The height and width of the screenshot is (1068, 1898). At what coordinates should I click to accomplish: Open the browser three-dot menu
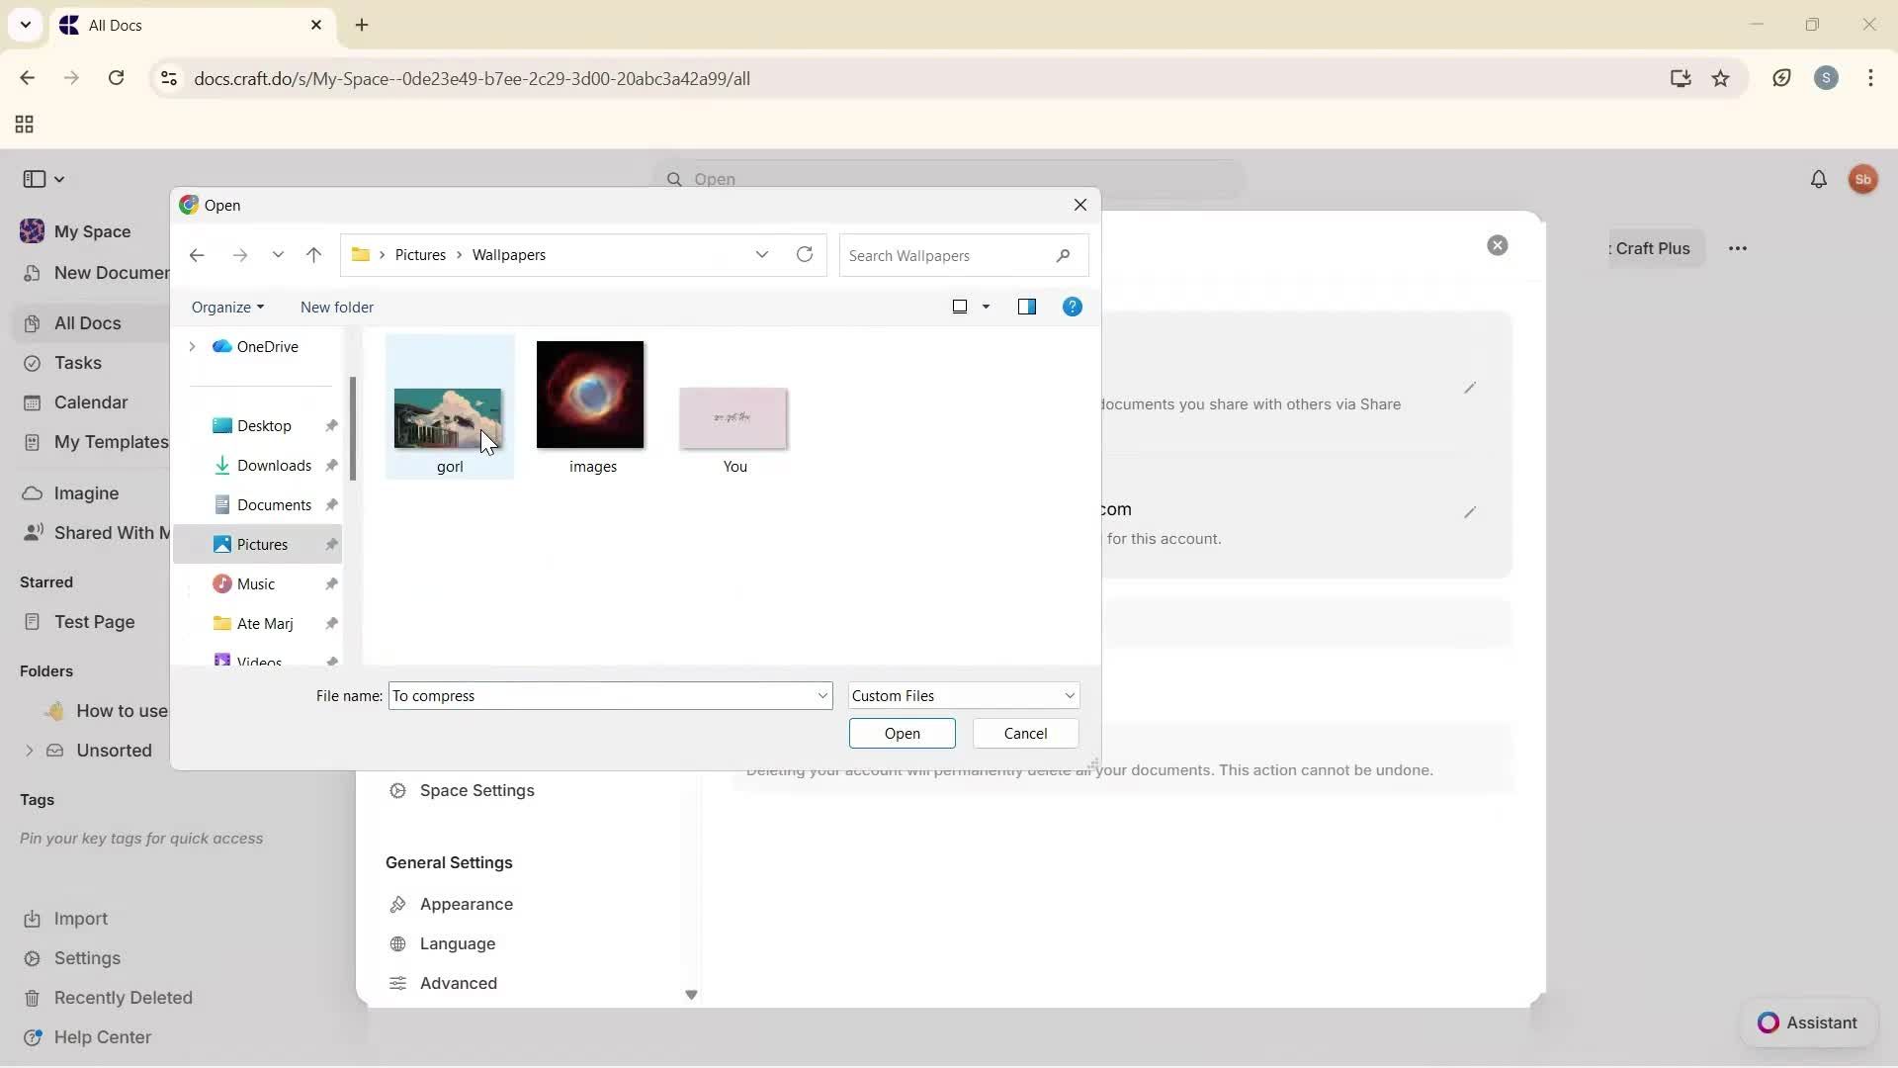pyautogui.click(x=1870, y=78)
